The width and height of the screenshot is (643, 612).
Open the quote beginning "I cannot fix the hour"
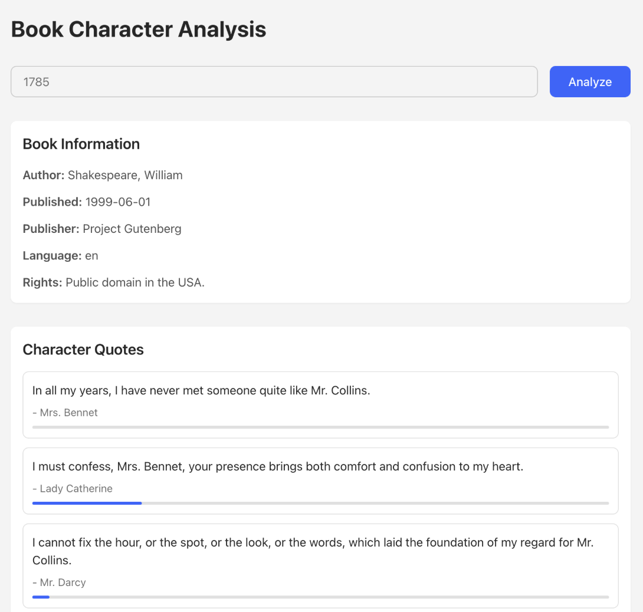(313, 551)
